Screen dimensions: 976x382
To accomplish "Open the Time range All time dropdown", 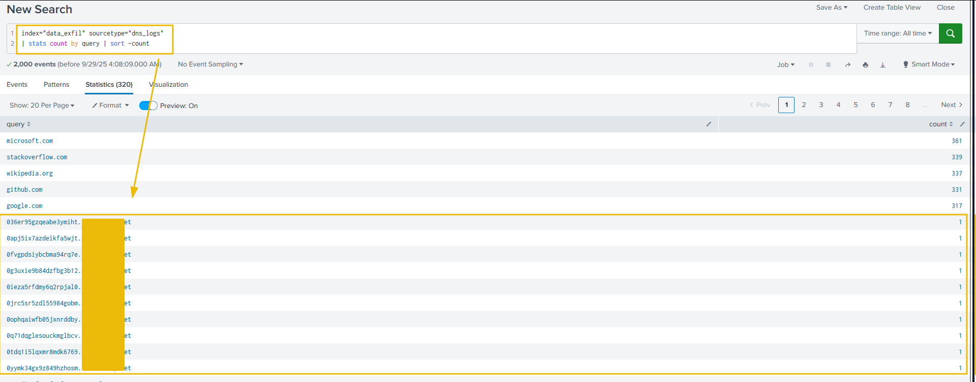I will click(897, 33).
